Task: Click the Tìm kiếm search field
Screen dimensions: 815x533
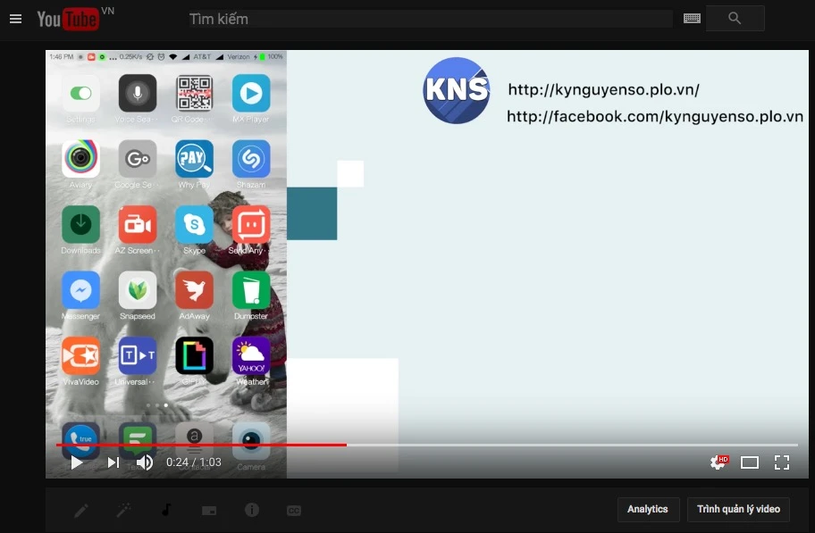Action: (x=429, y=19)
